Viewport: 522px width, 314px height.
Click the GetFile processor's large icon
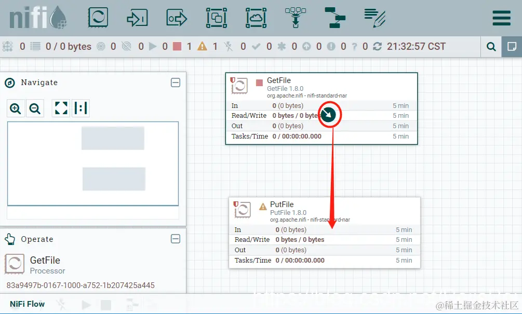coord(239,86)
